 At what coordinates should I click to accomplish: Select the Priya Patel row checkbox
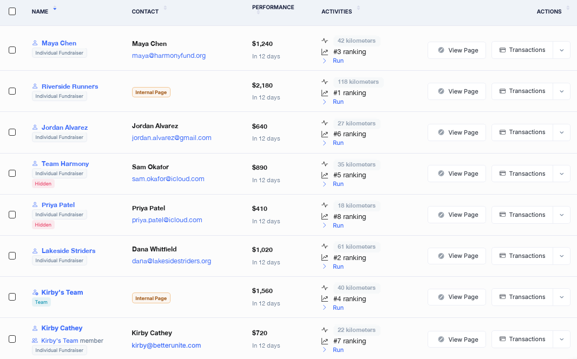(x=12, y=215)
